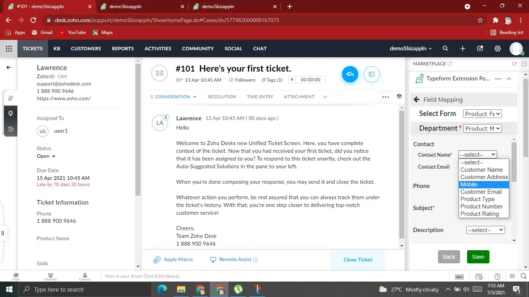The width and height of the screenshot is (529, 297).
Task: Open the Select Form dropdown
Action: tap(482, 114)
